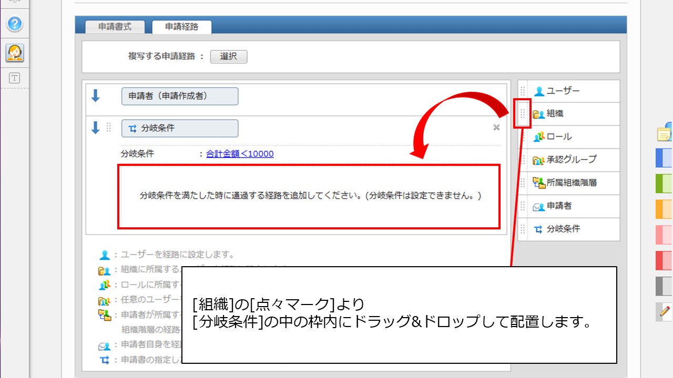Select the 承認グループ label in the palette
The width and height of the screenshot is (673, 378).
pyautogui.click(x=572, y=160)
